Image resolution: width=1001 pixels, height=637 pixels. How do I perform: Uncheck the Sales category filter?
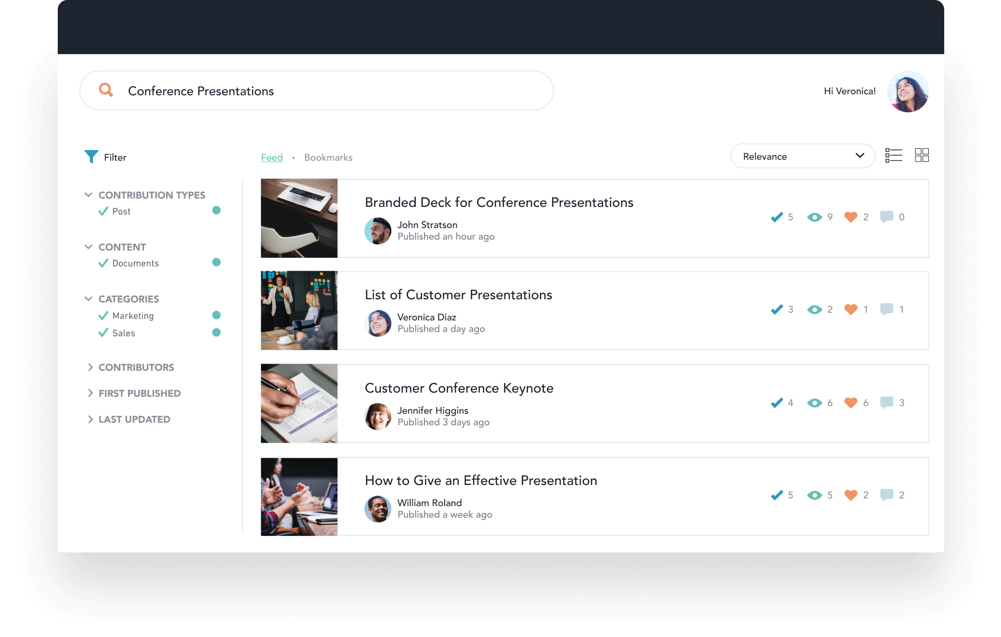(x=102, y=333)
